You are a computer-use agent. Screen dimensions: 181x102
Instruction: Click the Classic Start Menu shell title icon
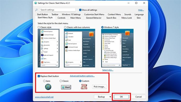(36, 3)
